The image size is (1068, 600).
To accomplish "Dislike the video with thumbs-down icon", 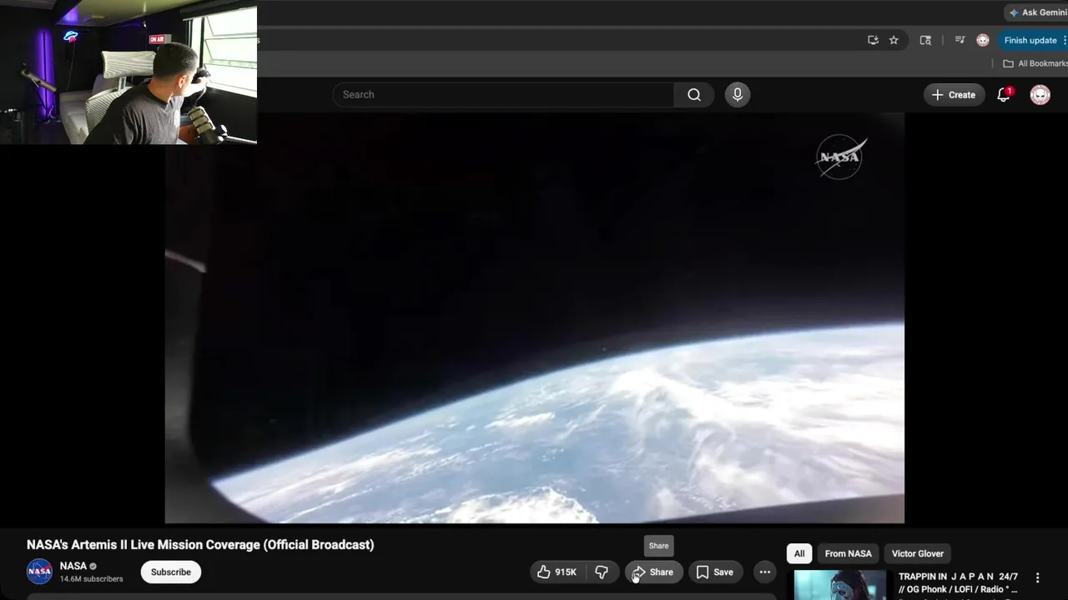I will click(602, 572).
